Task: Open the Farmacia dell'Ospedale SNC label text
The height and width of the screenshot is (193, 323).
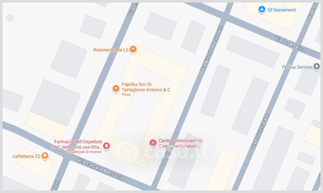Action: 77,145
